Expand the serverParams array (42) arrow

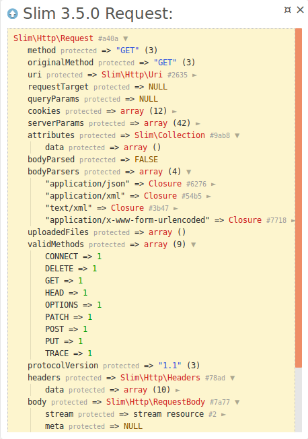[x=198, y=123]
